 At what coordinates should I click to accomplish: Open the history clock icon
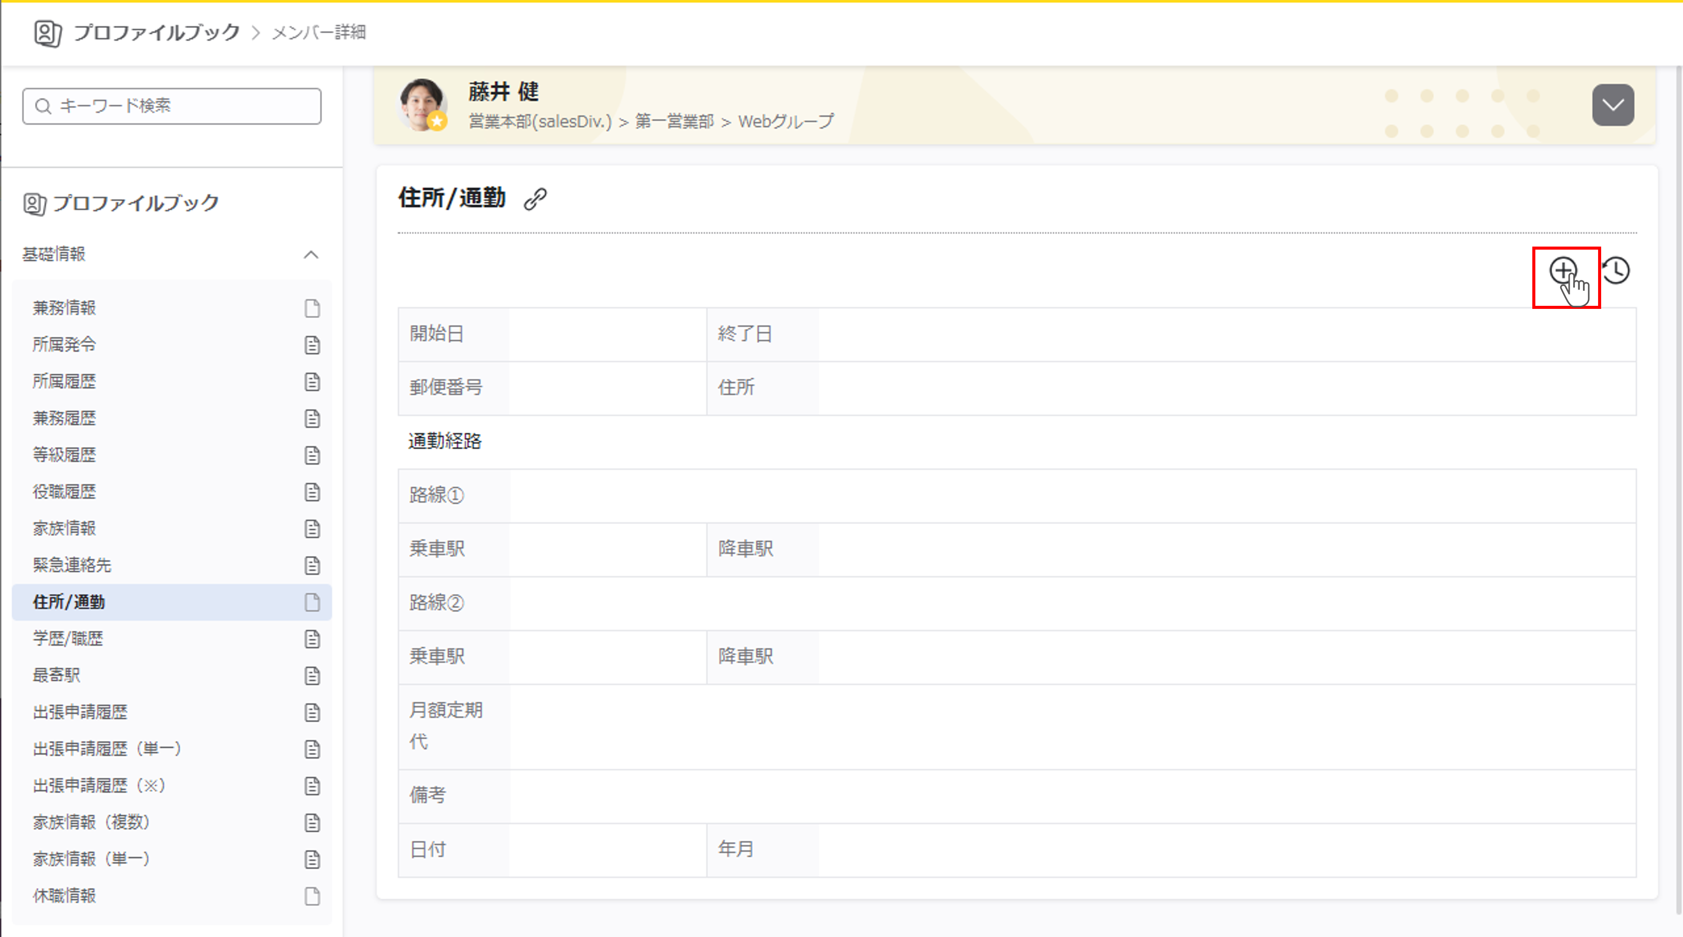[x=1616, y=270]
